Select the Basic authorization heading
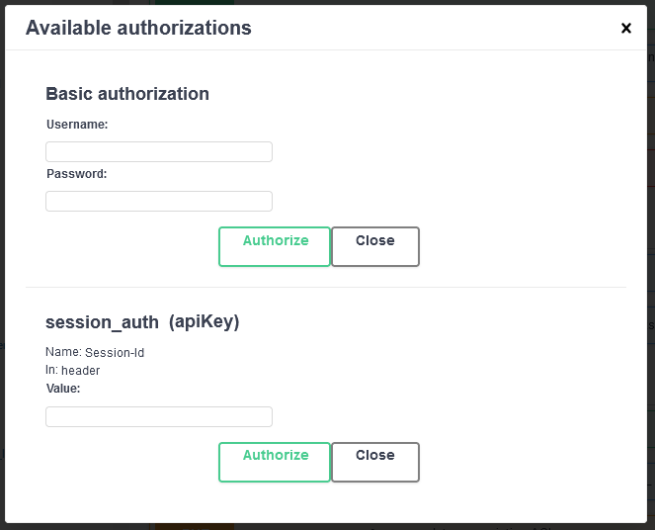The width and height of the screenshot is (655, 530). [127, 94]
